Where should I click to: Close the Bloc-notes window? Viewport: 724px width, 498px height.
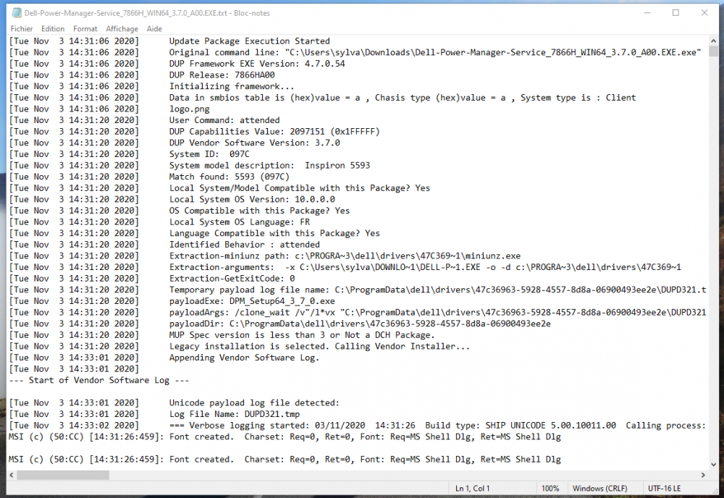point(704,13)
